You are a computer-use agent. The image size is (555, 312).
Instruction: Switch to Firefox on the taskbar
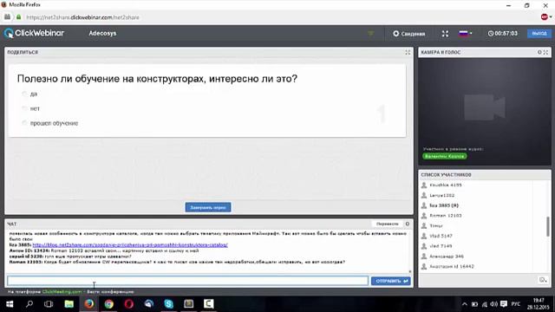pos(88,304)
